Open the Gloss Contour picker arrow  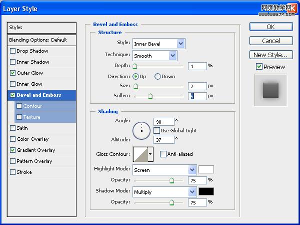pyautogui.click(x=150, y=154)
